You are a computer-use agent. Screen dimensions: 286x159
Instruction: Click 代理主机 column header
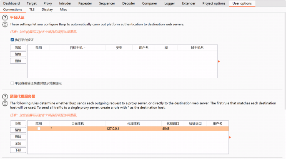tap(133, 124)
